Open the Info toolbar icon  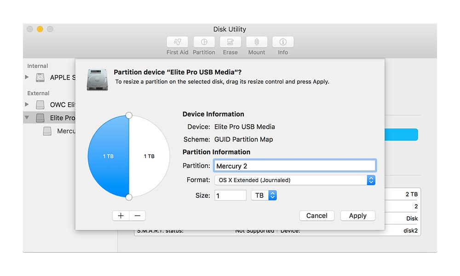pyautogui.click(x=283, y=42)
